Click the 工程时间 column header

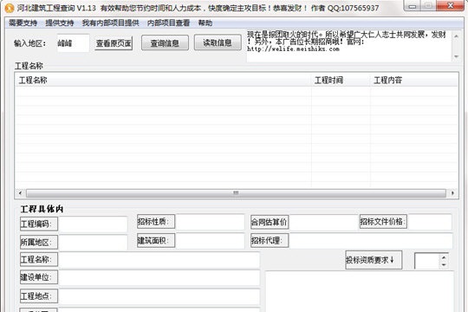tap(341, 80)
